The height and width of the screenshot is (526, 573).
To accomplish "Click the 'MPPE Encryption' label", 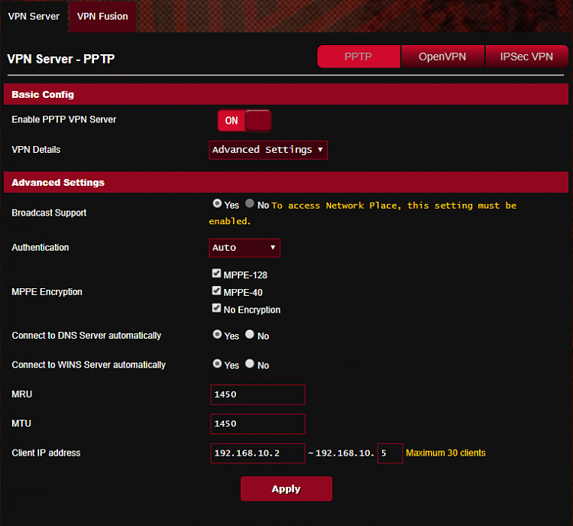I will pos(47,292).
